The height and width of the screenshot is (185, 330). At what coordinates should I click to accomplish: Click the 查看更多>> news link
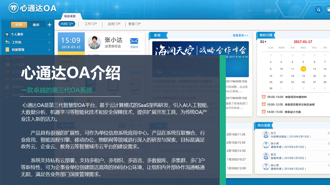[240, 35]
